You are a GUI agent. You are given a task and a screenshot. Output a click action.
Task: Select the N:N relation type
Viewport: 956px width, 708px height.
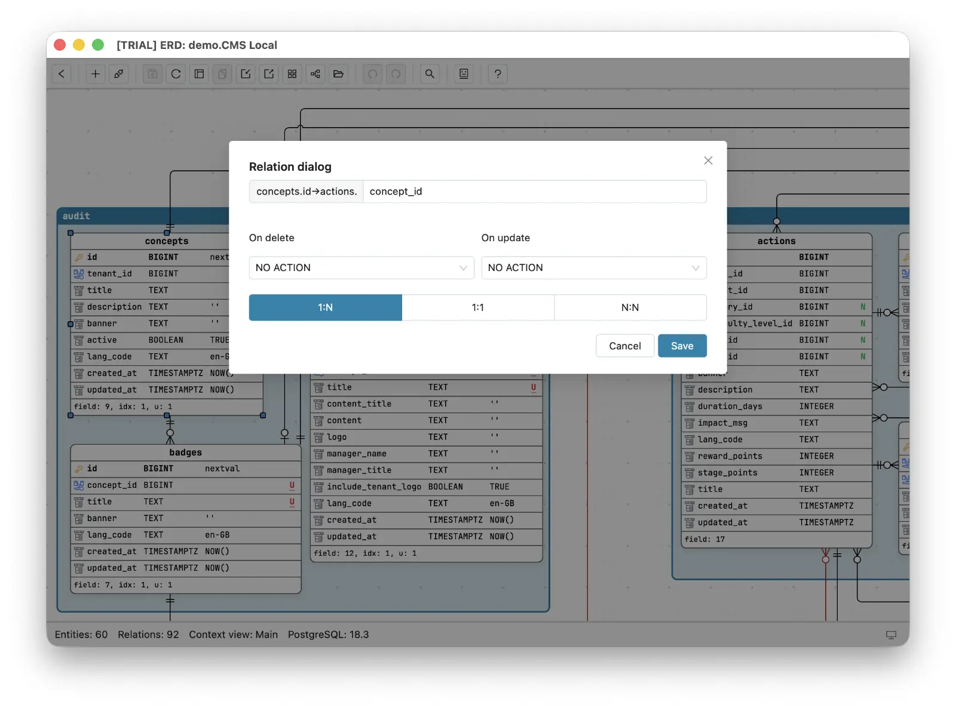pos(630,307)
